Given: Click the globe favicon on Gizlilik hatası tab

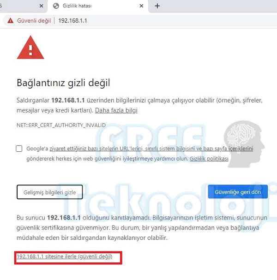Looking at the screenshot, I should coord(56,6).
